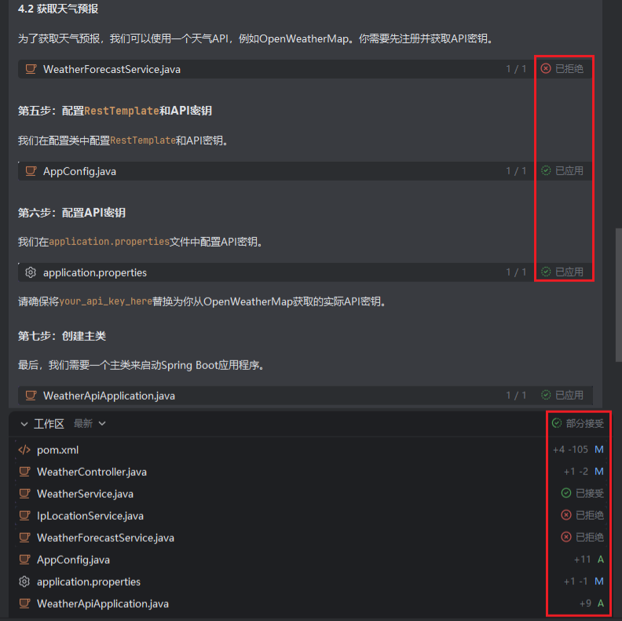Click WeatherForecastService.java icon in workspace list
The image size is (622, 621).
(x=24, y=538)
